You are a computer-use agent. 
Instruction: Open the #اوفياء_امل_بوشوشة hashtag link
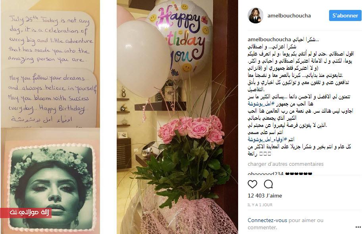[x=268, y=139]
